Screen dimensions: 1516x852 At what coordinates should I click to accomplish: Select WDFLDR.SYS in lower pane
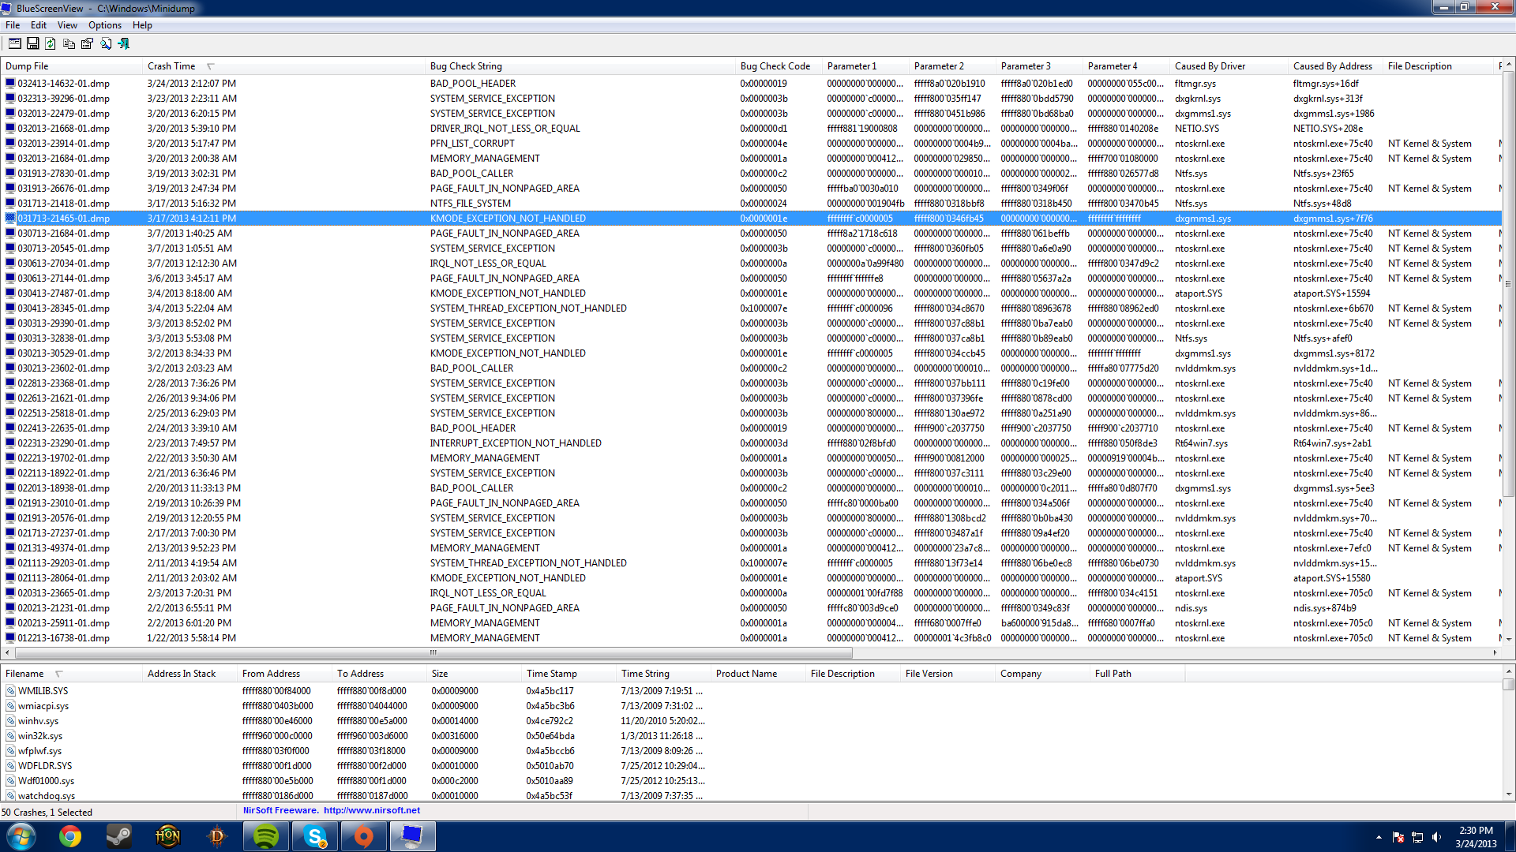pyautogui.click(x=45, y=766)
